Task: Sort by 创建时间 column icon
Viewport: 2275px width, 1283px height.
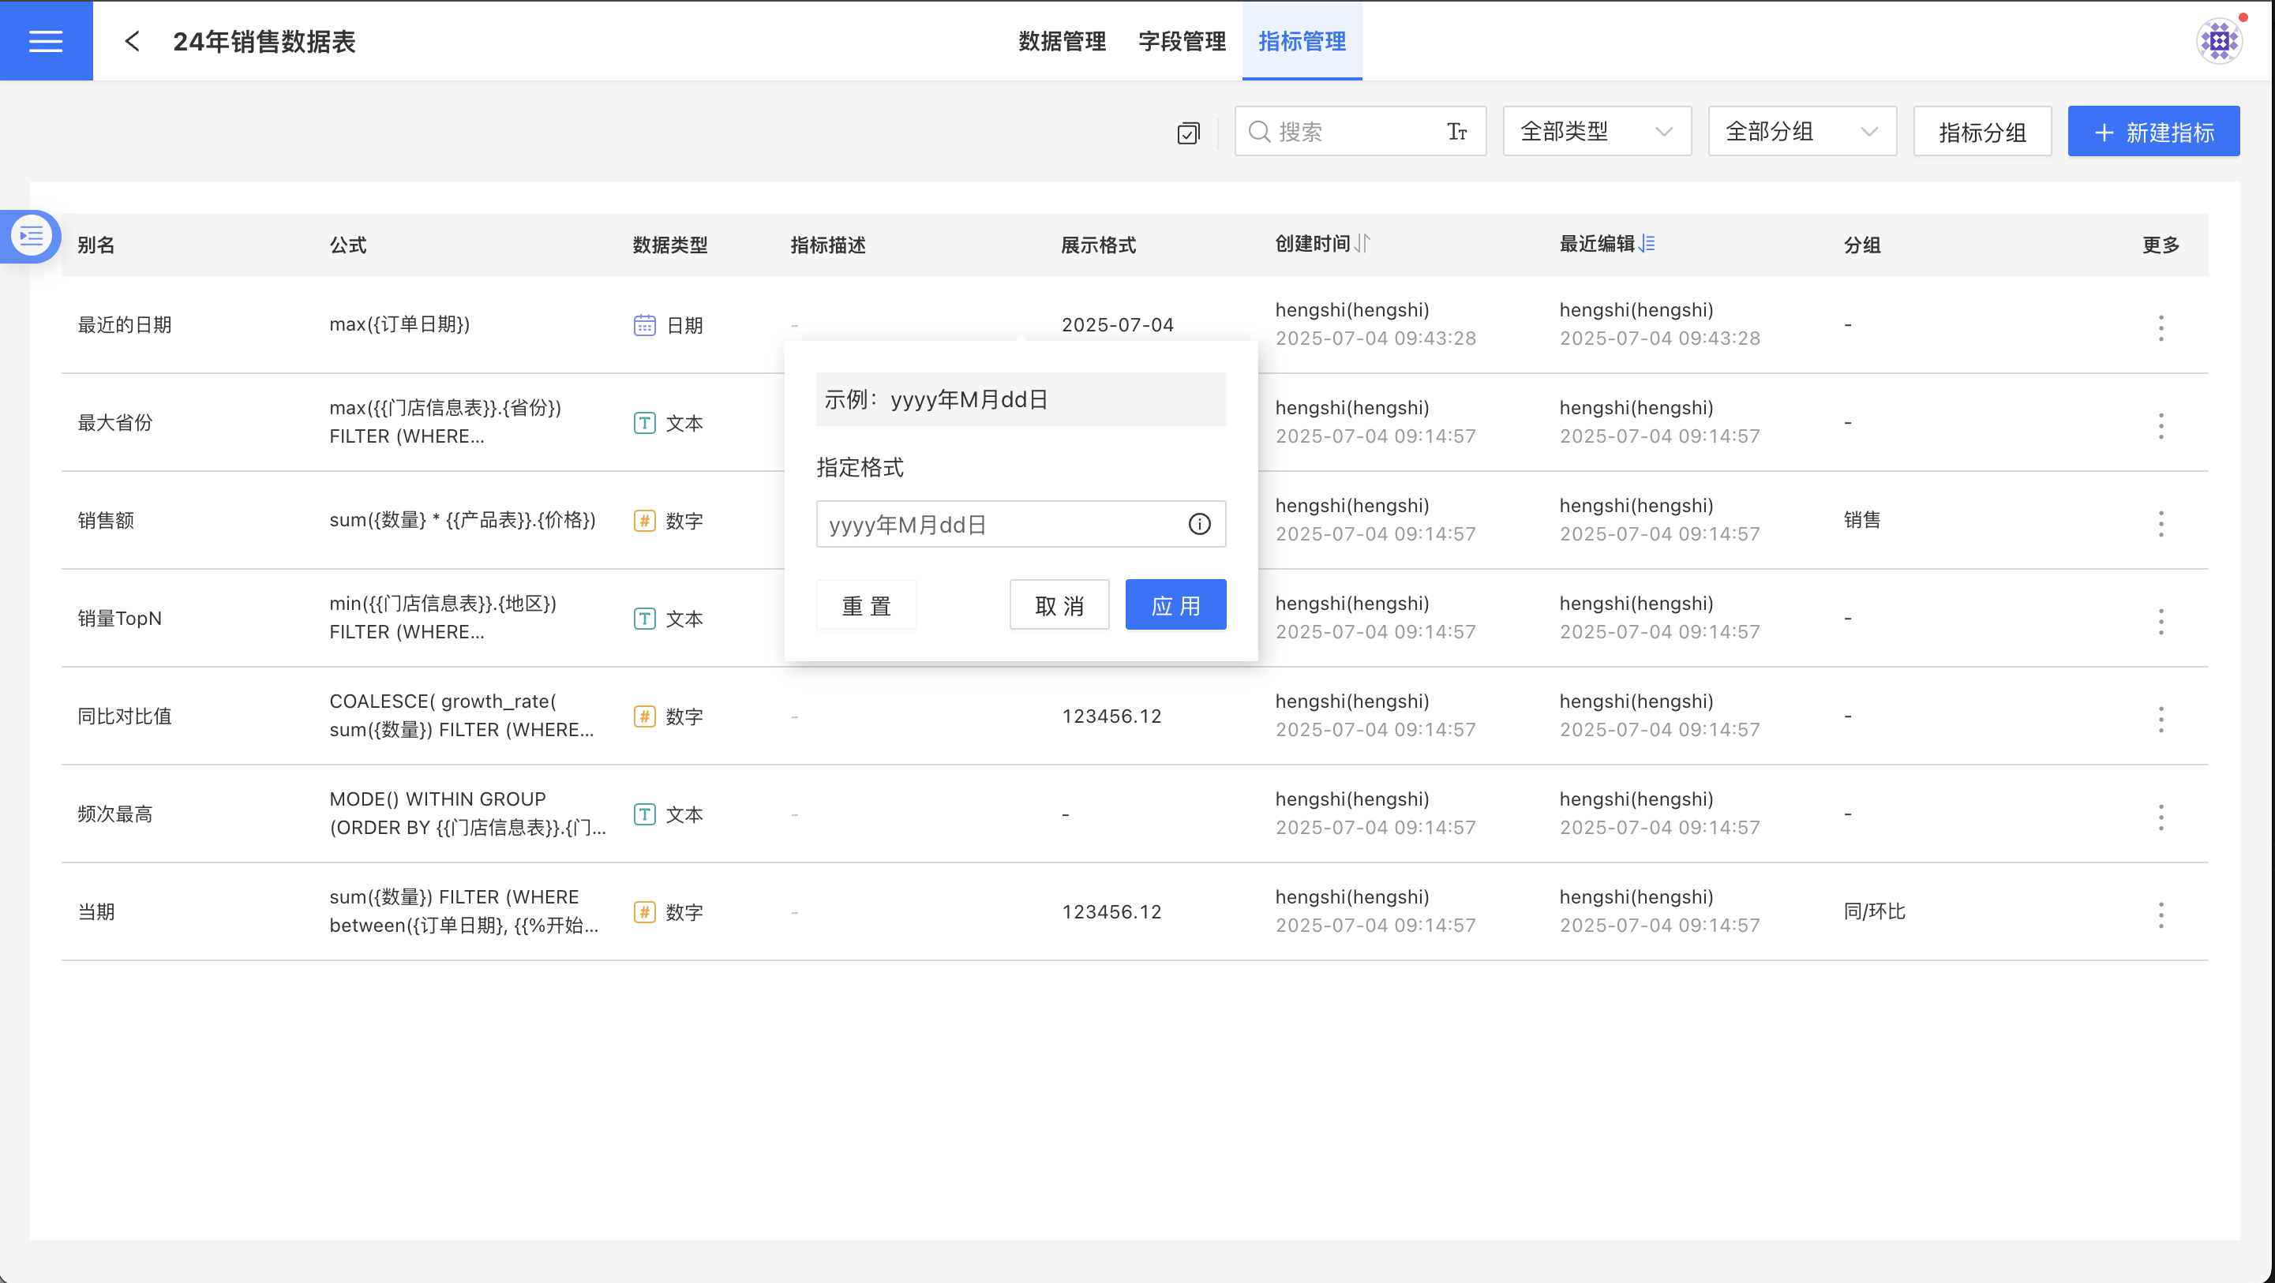Action: click(1362, 244)
